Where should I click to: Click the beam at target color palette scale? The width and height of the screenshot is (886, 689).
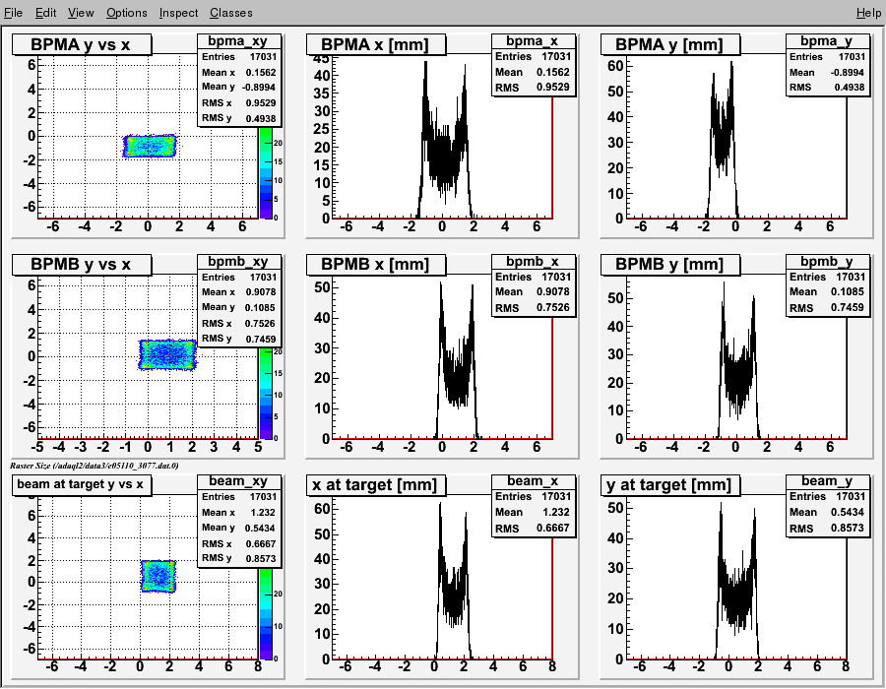[x=266, y=613]
